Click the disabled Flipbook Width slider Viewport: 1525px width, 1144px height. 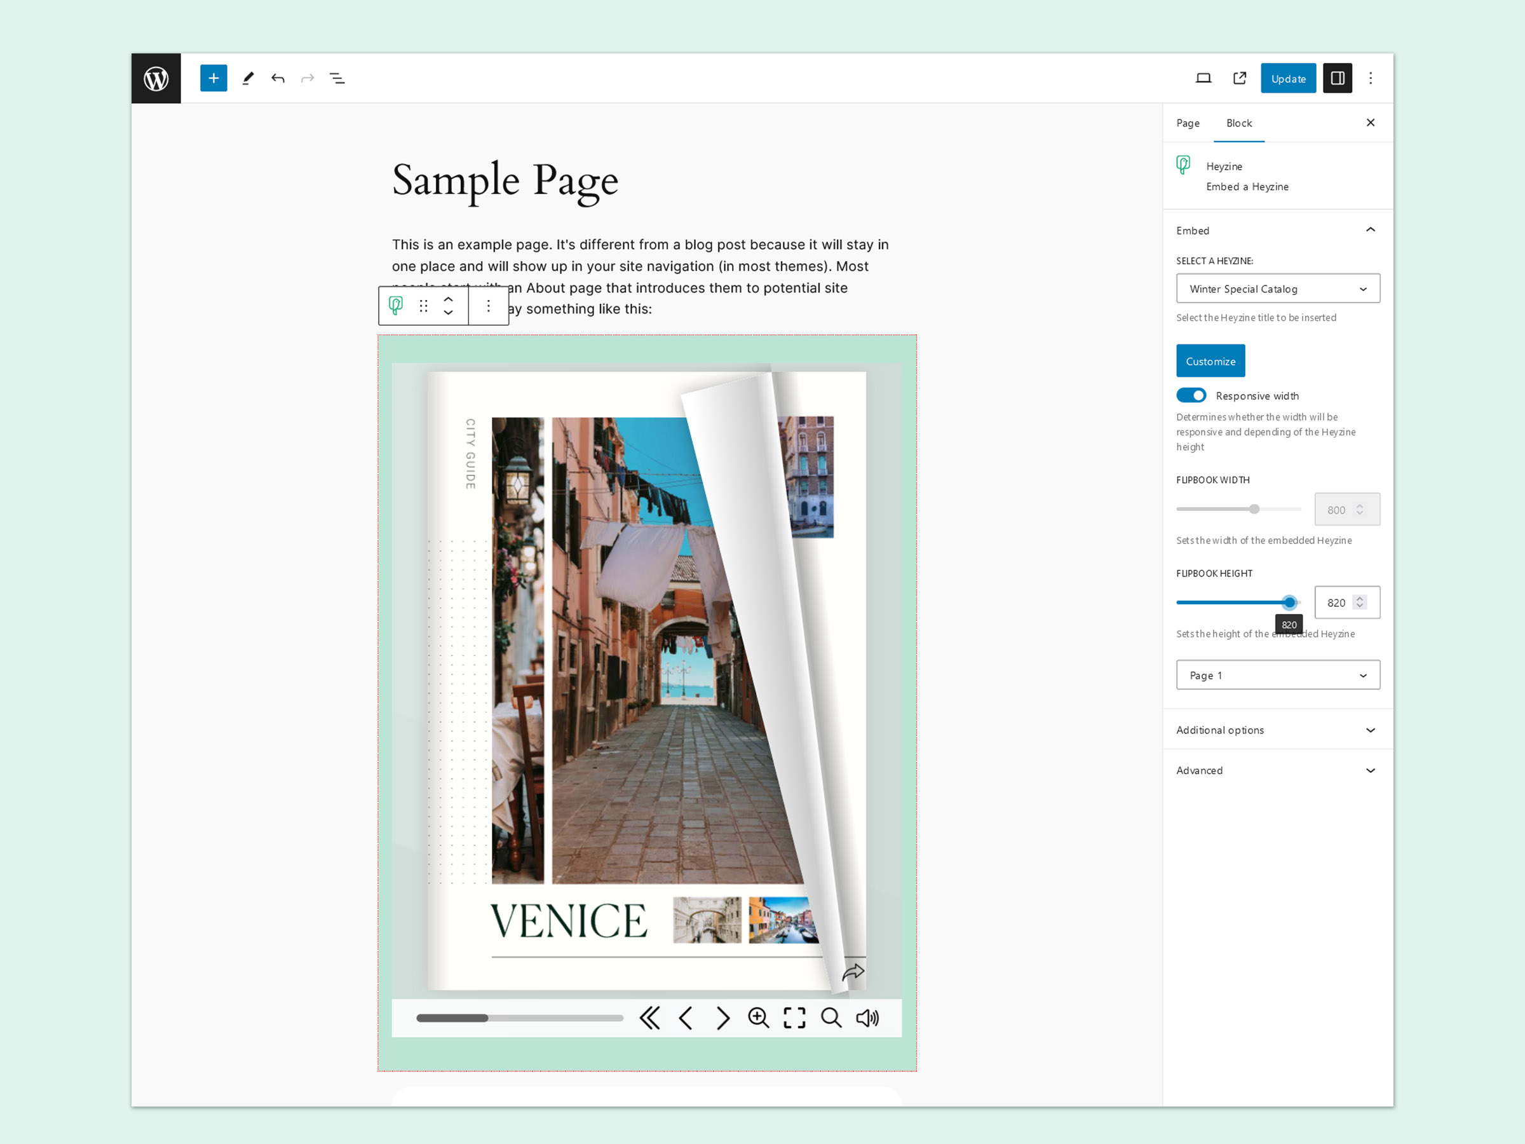coord(1238,509)
